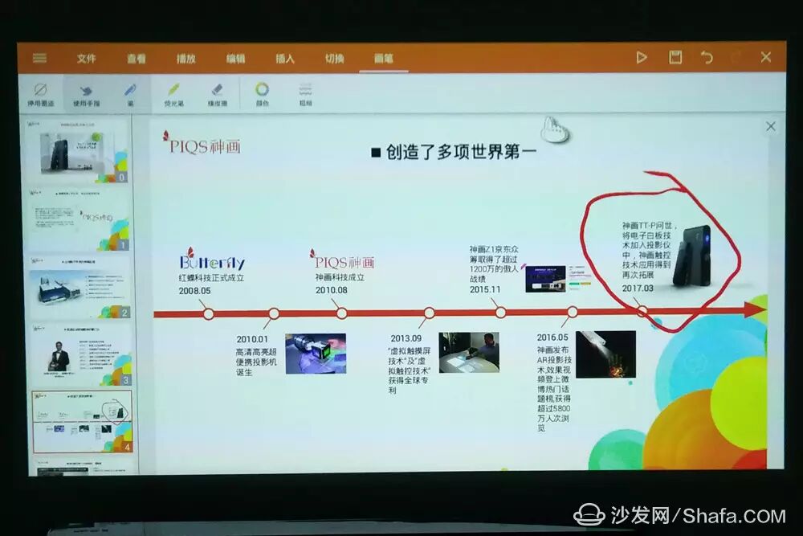803x536 pixels.
Task: Select the 橡皮擦 eraser tool
Action: 217,95
